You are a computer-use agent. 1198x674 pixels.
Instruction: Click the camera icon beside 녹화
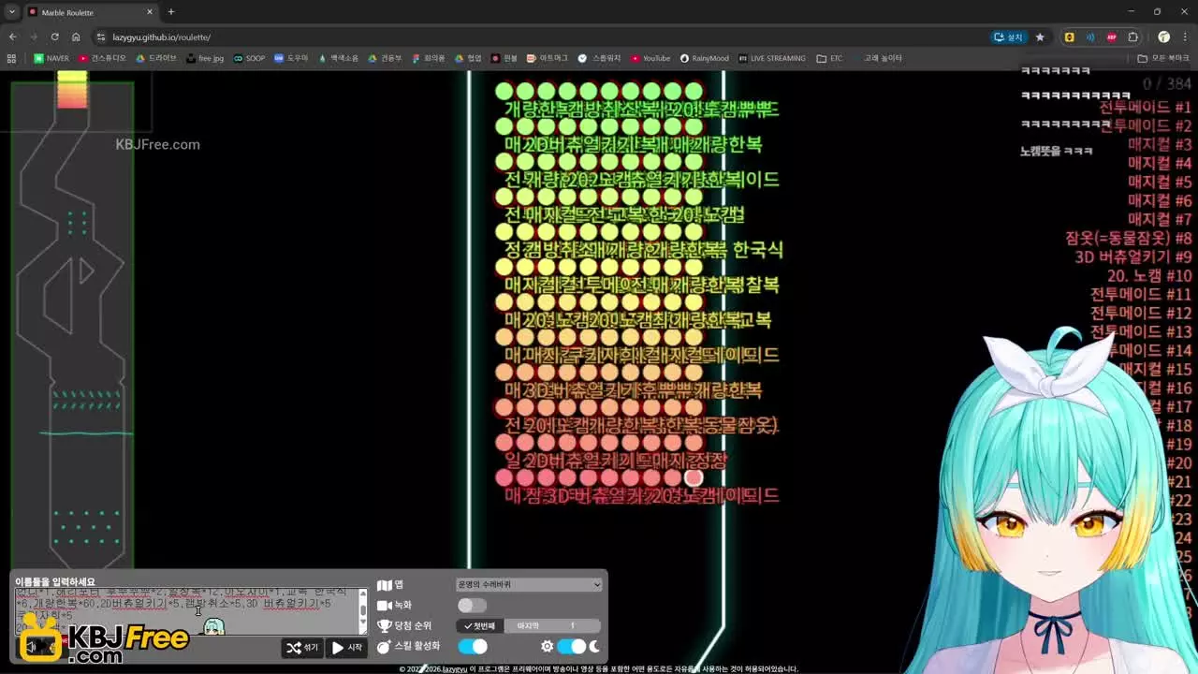[384, 606]
